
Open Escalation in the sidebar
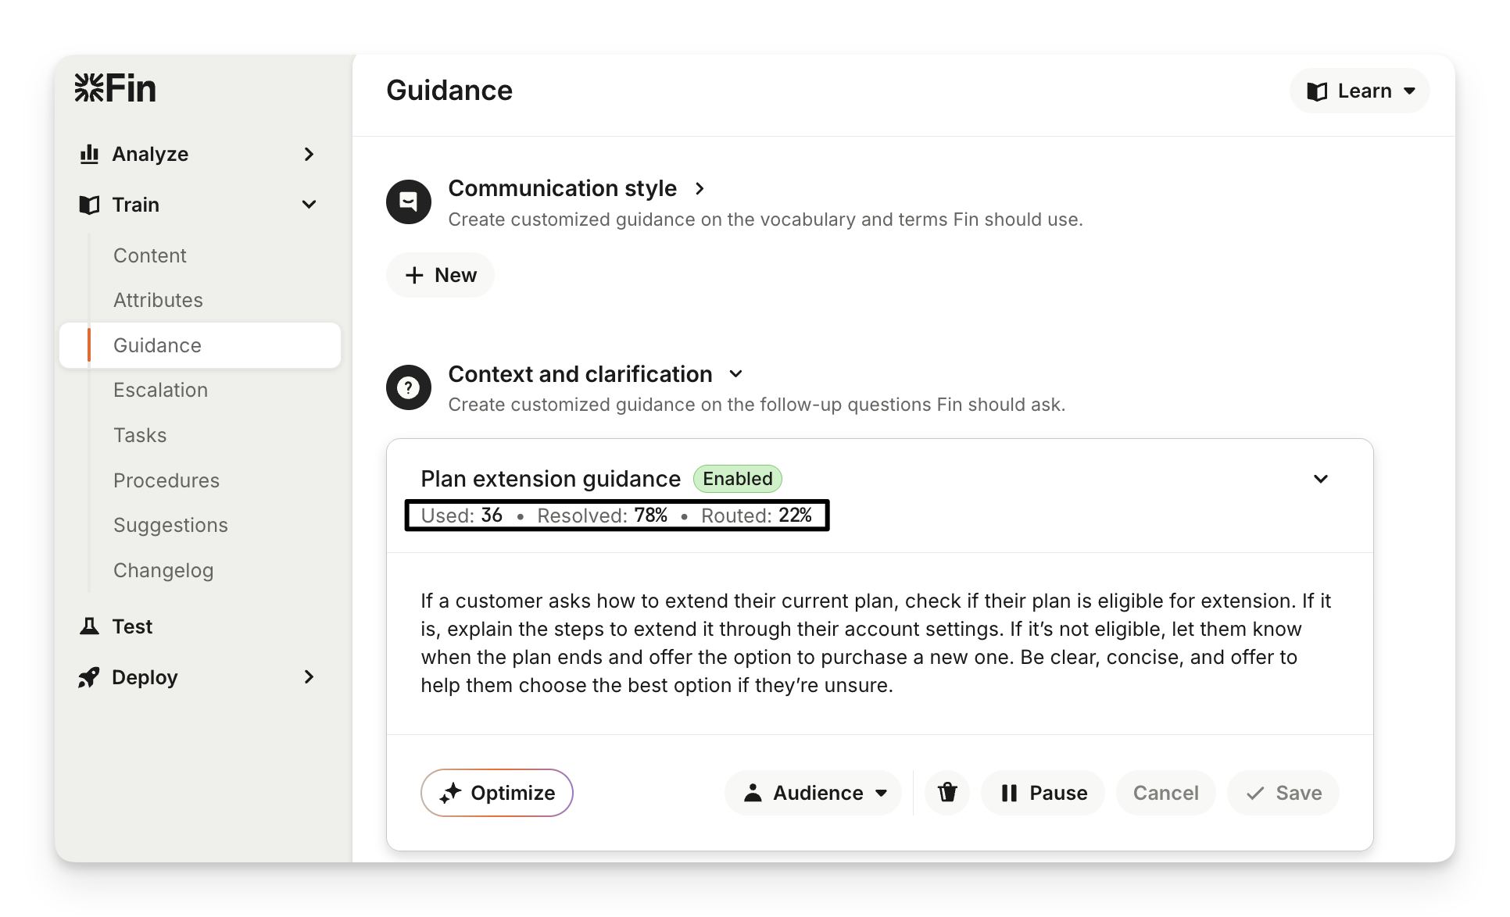(160, 390)
